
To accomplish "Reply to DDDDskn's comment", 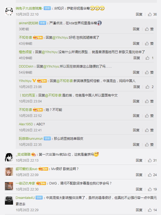I will pyautogui.click(x=136, y=72).
